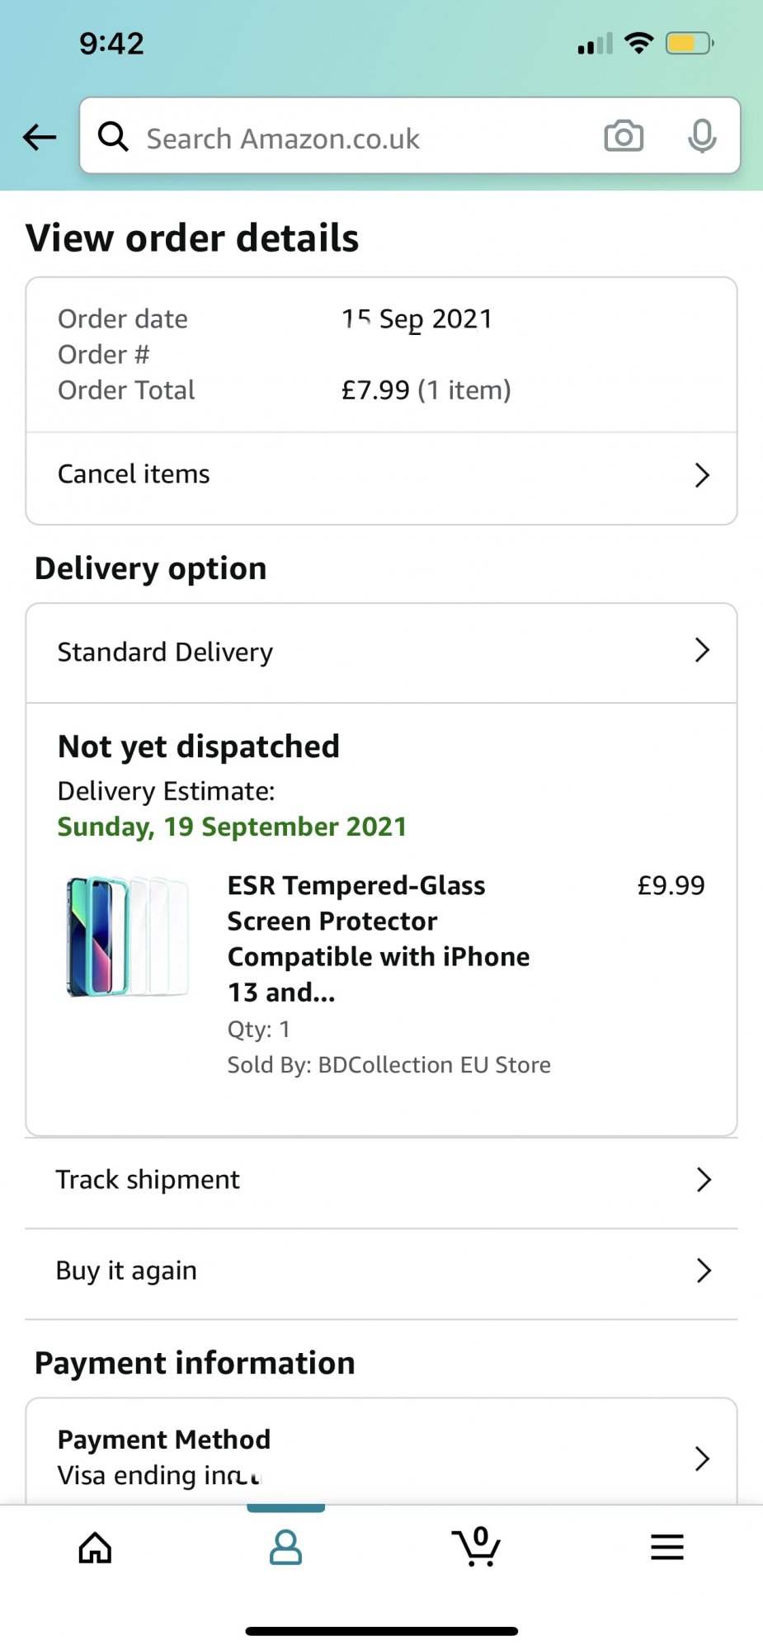Tap the Cancel items text
Screen dimensions: 763x1650
point(134,474)
